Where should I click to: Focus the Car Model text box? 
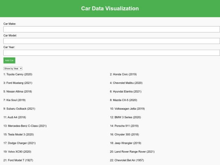pyautogui.click(x=112, y=41)
